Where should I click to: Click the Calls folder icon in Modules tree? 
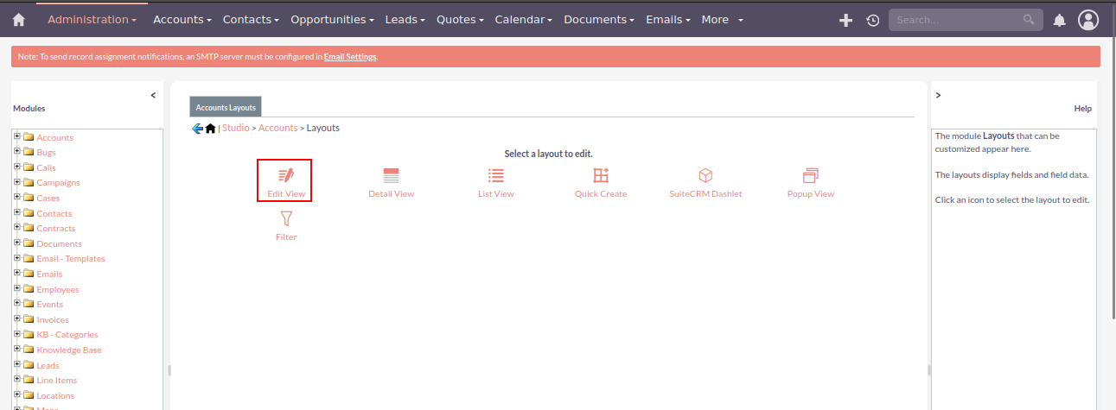(29, 167)
